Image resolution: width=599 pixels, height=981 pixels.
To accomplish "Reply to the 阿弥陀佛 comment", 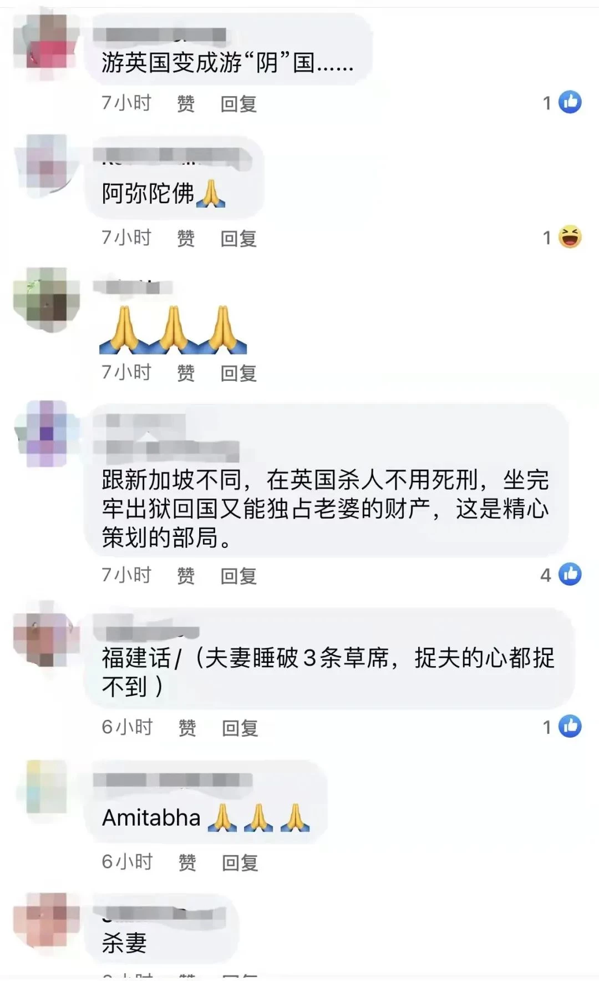I will 238,239.
